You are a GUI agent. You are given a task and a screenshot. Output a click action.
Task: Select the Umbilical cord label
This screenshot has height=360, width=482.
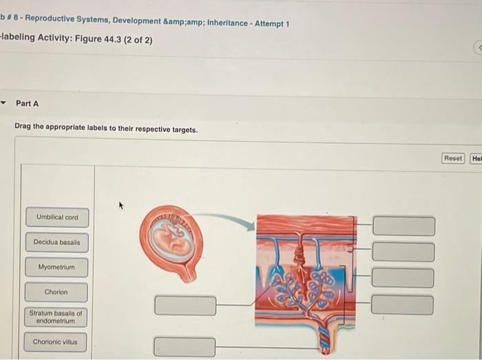57,217
